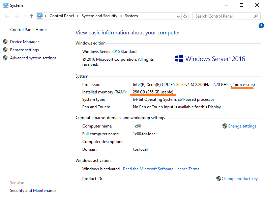265x200 pixels.
Task: Click the search magnifier icon
Action: pos(256,16)
